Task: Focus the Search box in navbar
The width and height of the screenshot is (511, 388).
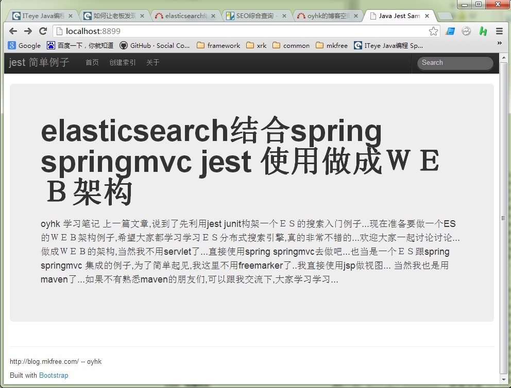Action: [455, 63]
